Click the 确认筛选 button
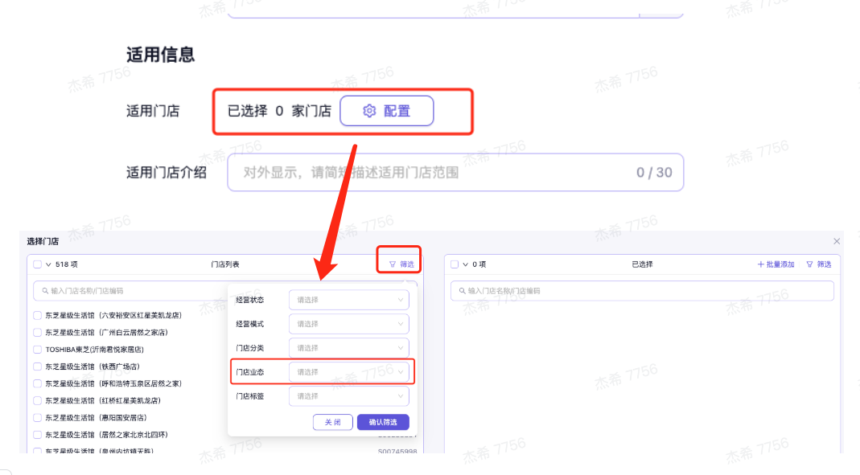This screenshot has width=860, height=475. point(383,422)
